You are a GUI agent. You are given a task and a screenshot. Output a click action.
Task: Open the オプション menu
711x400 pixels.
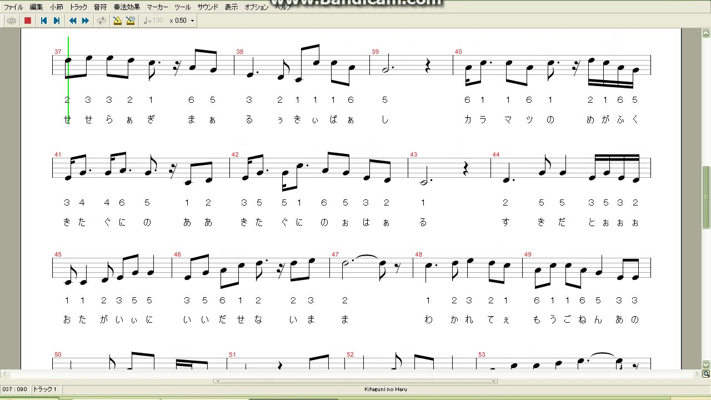(257, 7)
